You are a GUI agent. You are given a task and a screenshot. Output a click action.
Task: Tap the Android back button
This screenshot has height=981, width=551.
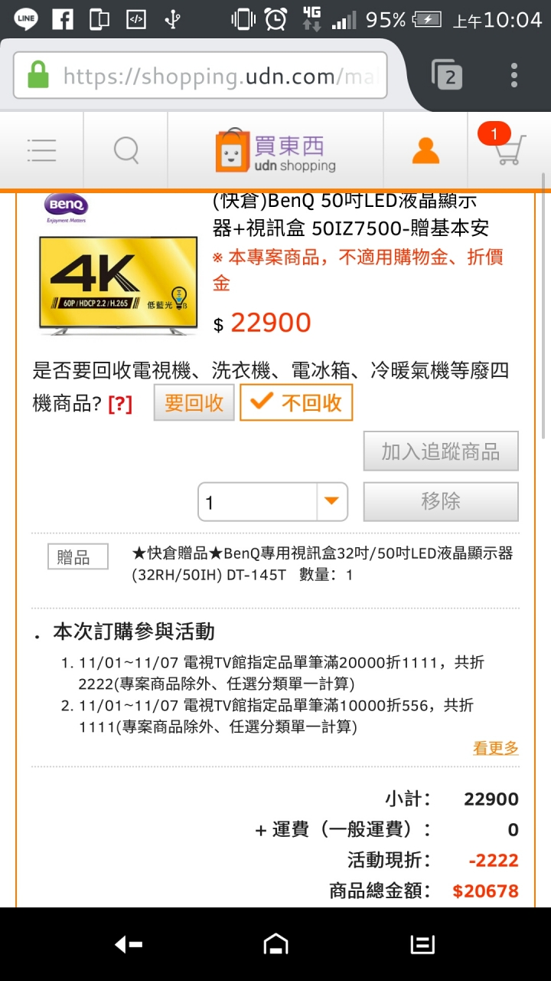pyautogui.click(x=129, y=945)
